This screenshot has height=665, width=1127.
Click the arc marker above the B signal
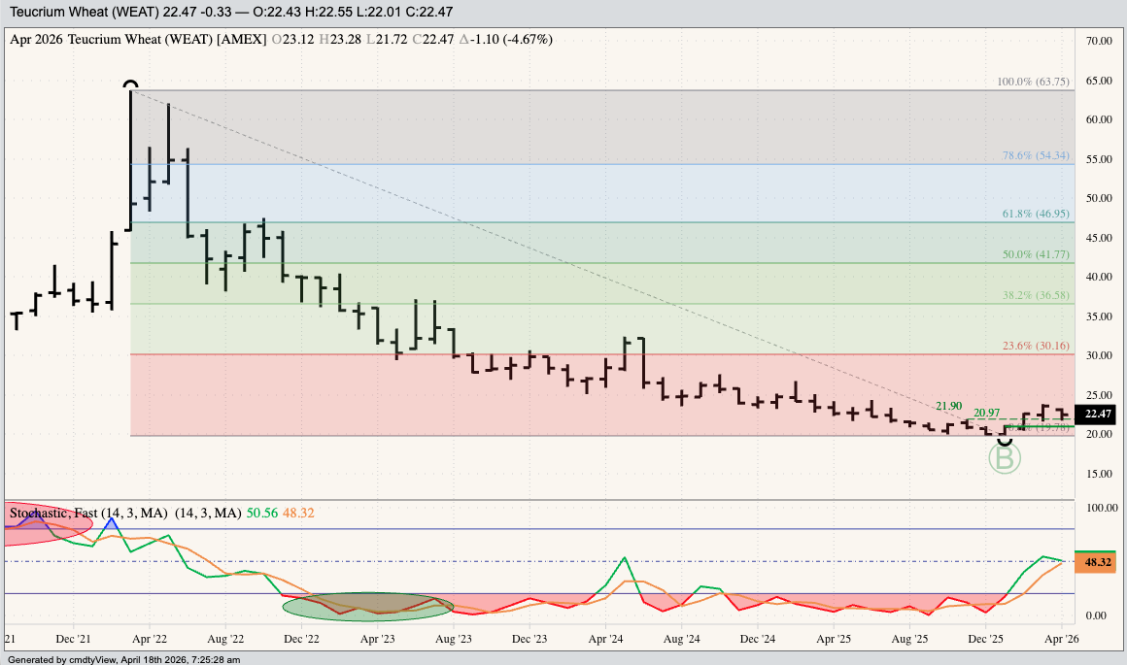tap(1005, 440)
